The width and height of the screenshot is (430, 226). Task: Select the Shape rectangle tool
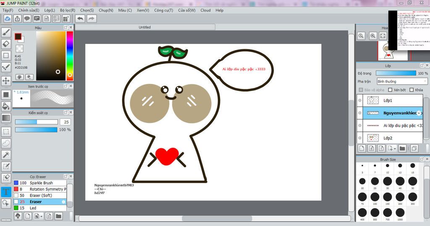[6, 56]
